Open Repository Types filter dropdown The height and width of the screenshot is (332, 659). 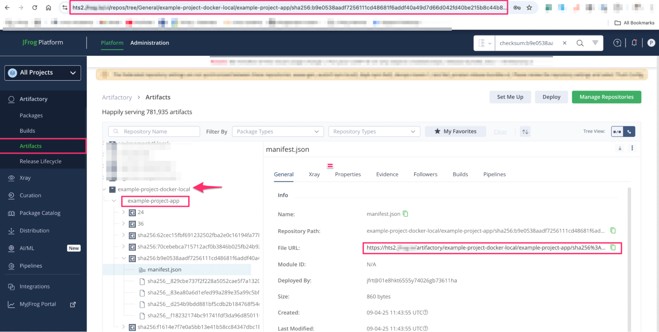pos(374,131)
